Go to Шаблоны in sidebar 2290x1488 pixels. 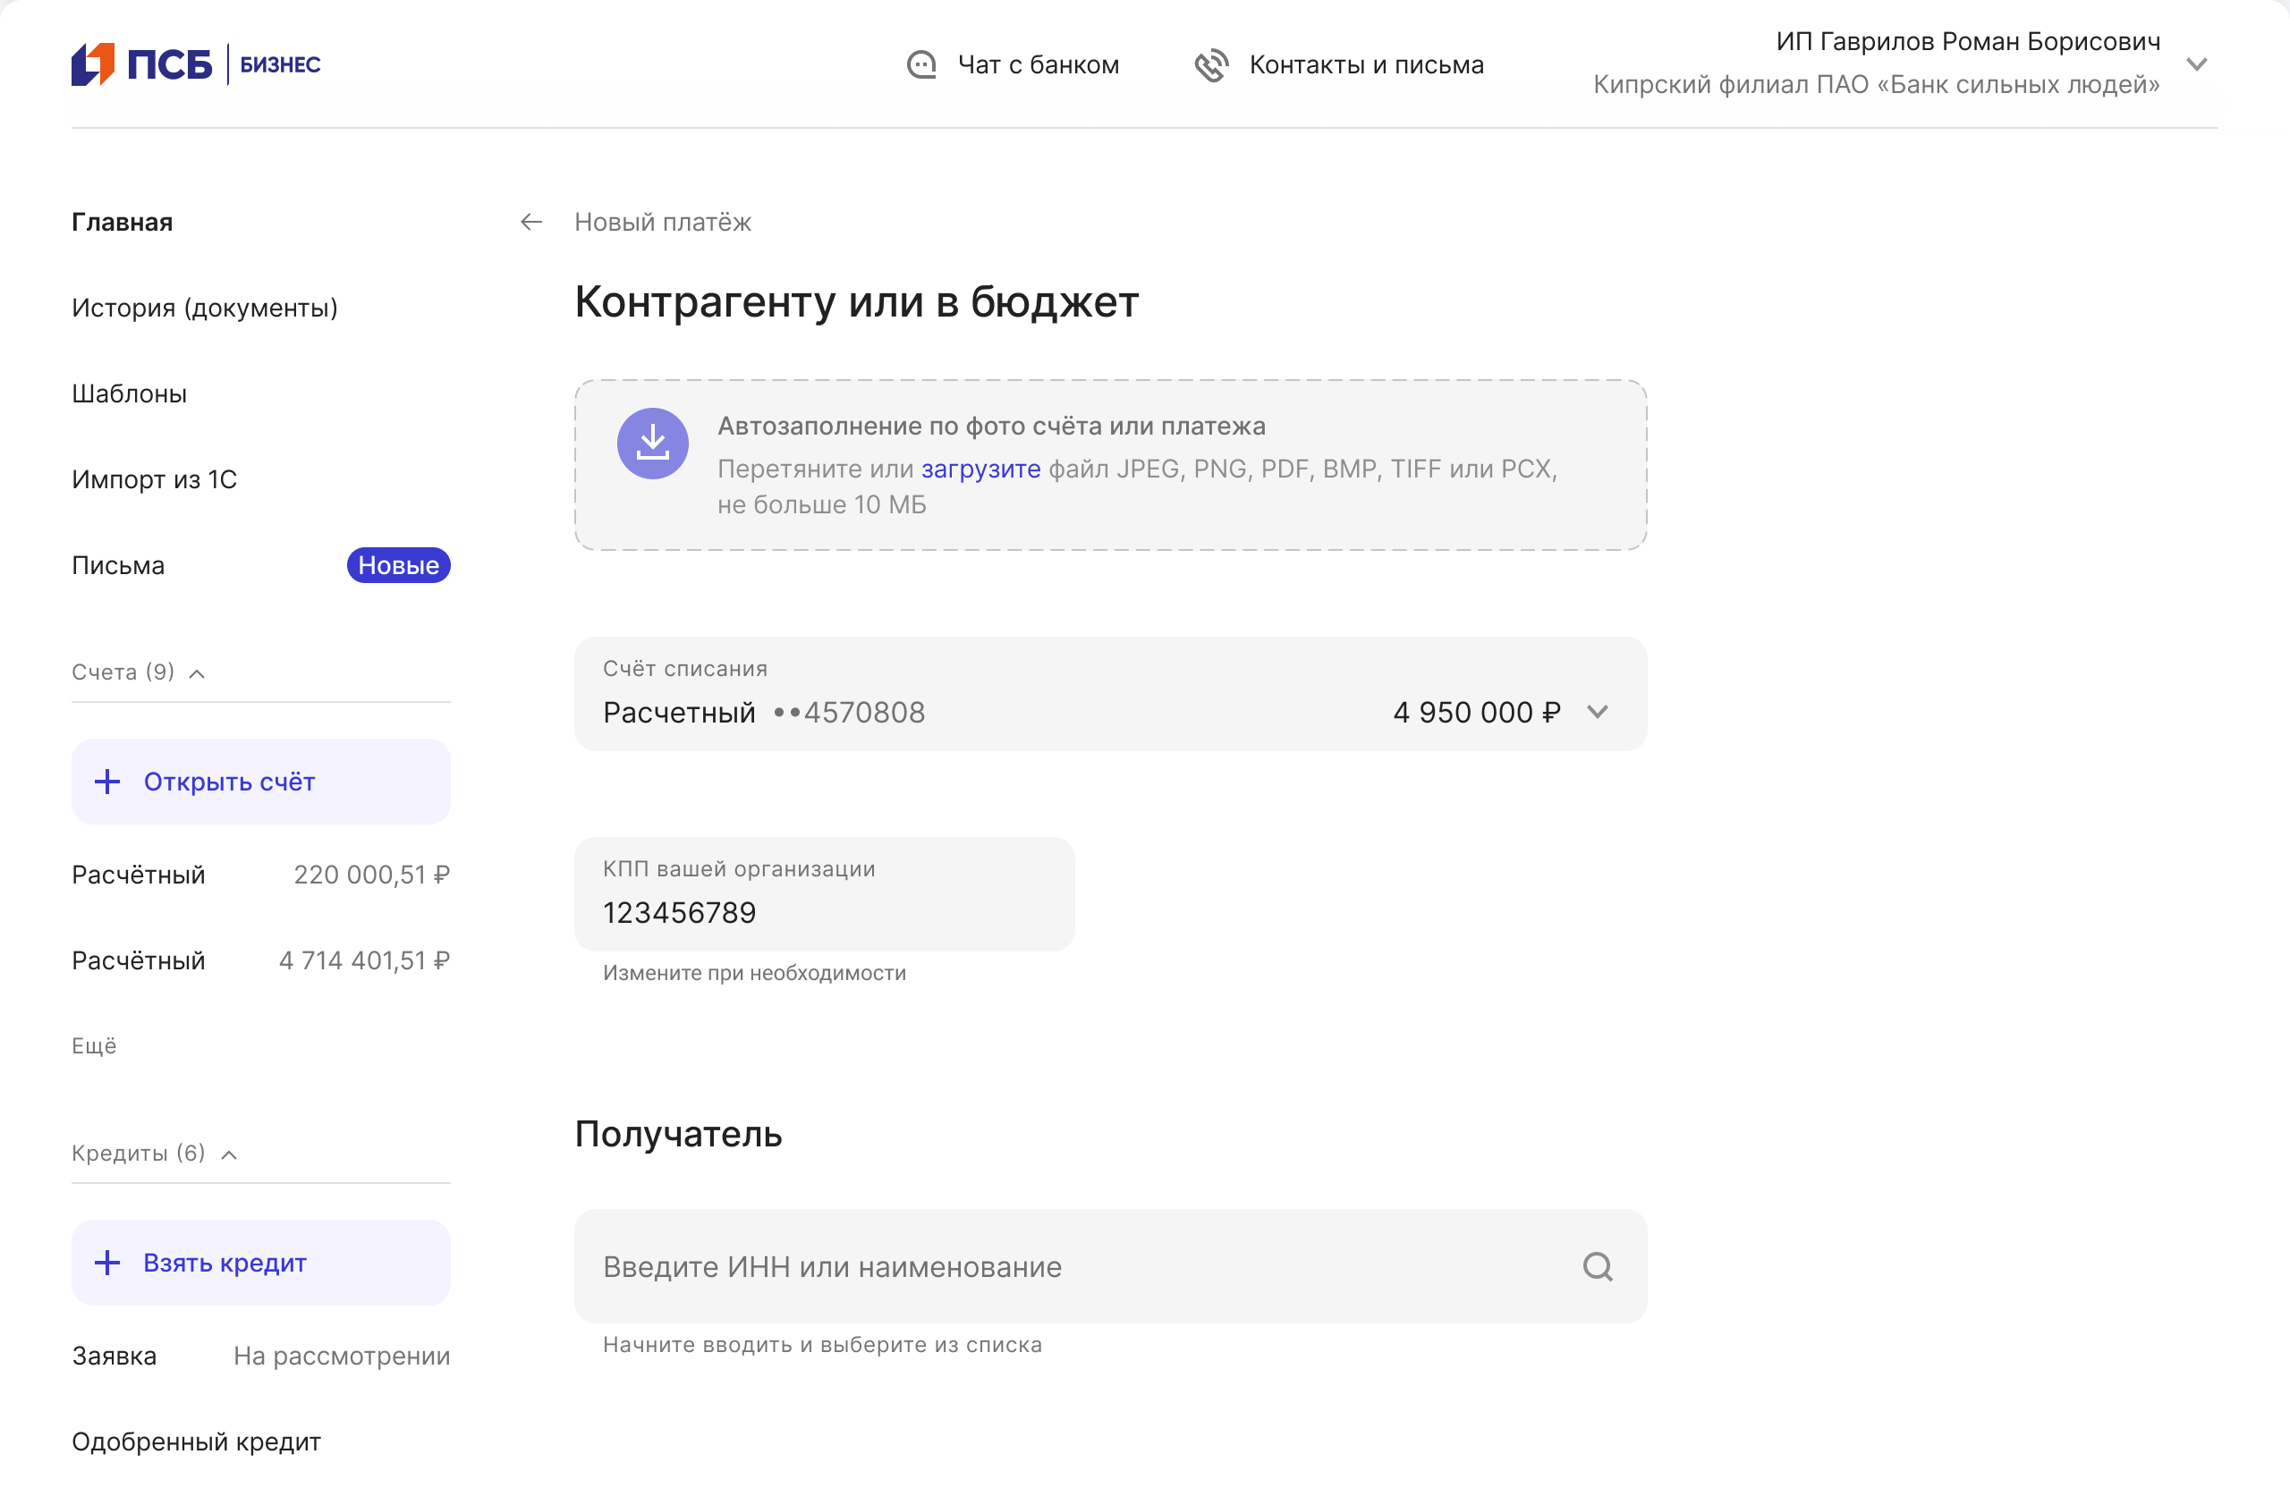tap(129, 393)
